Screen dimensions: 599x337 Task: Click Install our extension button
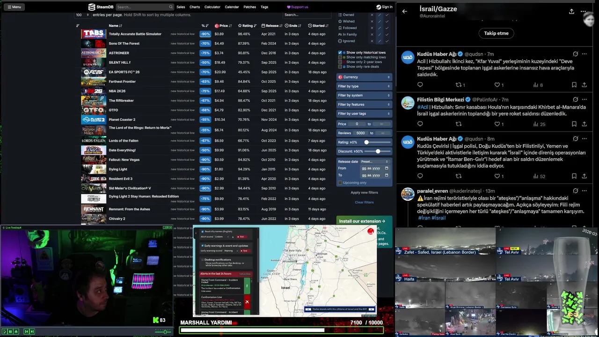pos(362,221)
